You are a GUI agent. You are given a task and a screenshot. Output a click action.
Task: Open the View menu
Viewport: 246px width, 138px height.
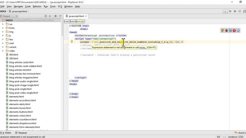tap(9, 7)
